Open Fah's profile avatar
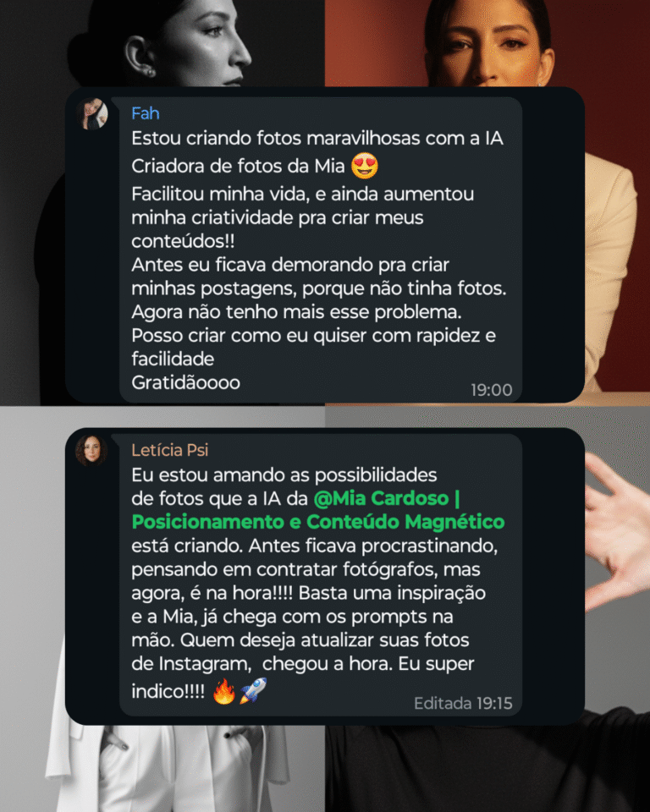This screenshot has height=812, width=650. click(92, 113)
